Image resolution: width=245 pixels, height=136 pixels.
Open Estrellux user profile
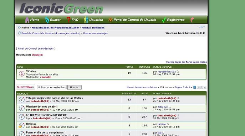point(163,107)
